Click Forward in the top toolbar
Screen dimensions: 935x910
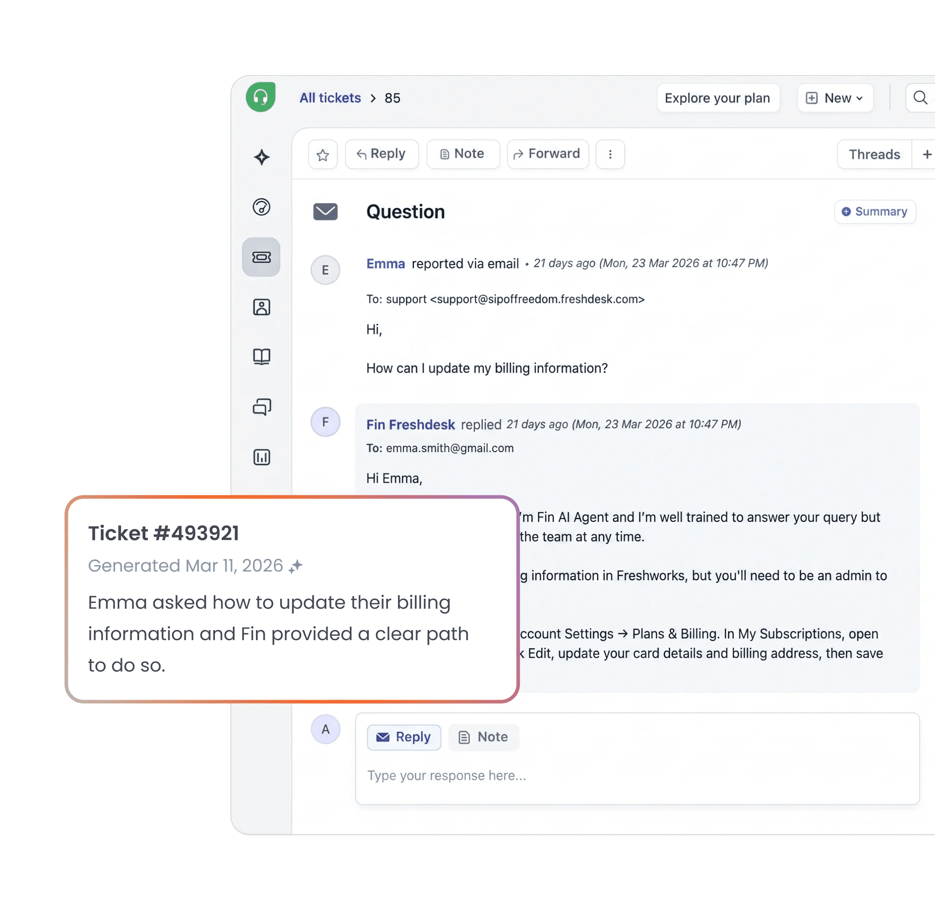coord(548,154)
